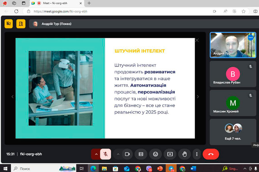Go to the next slide arrow
The image size is (259, 172).
[198, 97]
